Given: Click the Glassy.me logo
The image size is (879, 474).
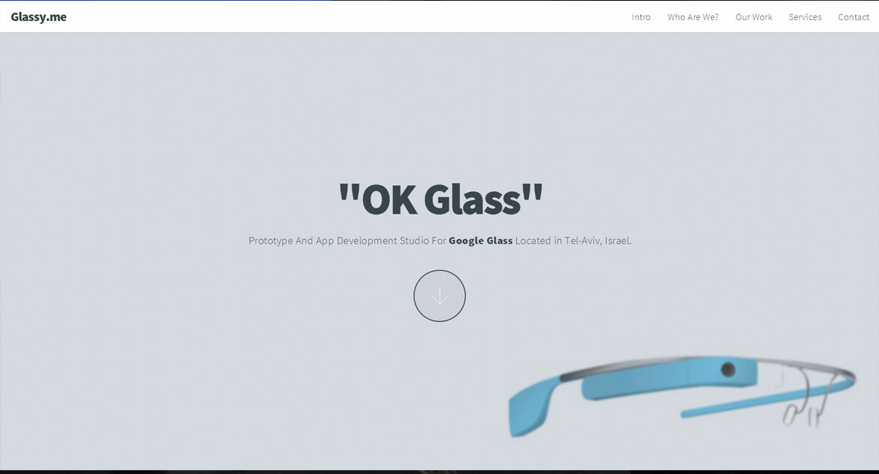Looking at the screenshot, I should pos(38,16).
